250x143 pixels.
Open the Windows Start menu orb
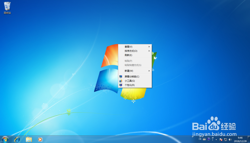pyautogui.click(x=5, y=139)
